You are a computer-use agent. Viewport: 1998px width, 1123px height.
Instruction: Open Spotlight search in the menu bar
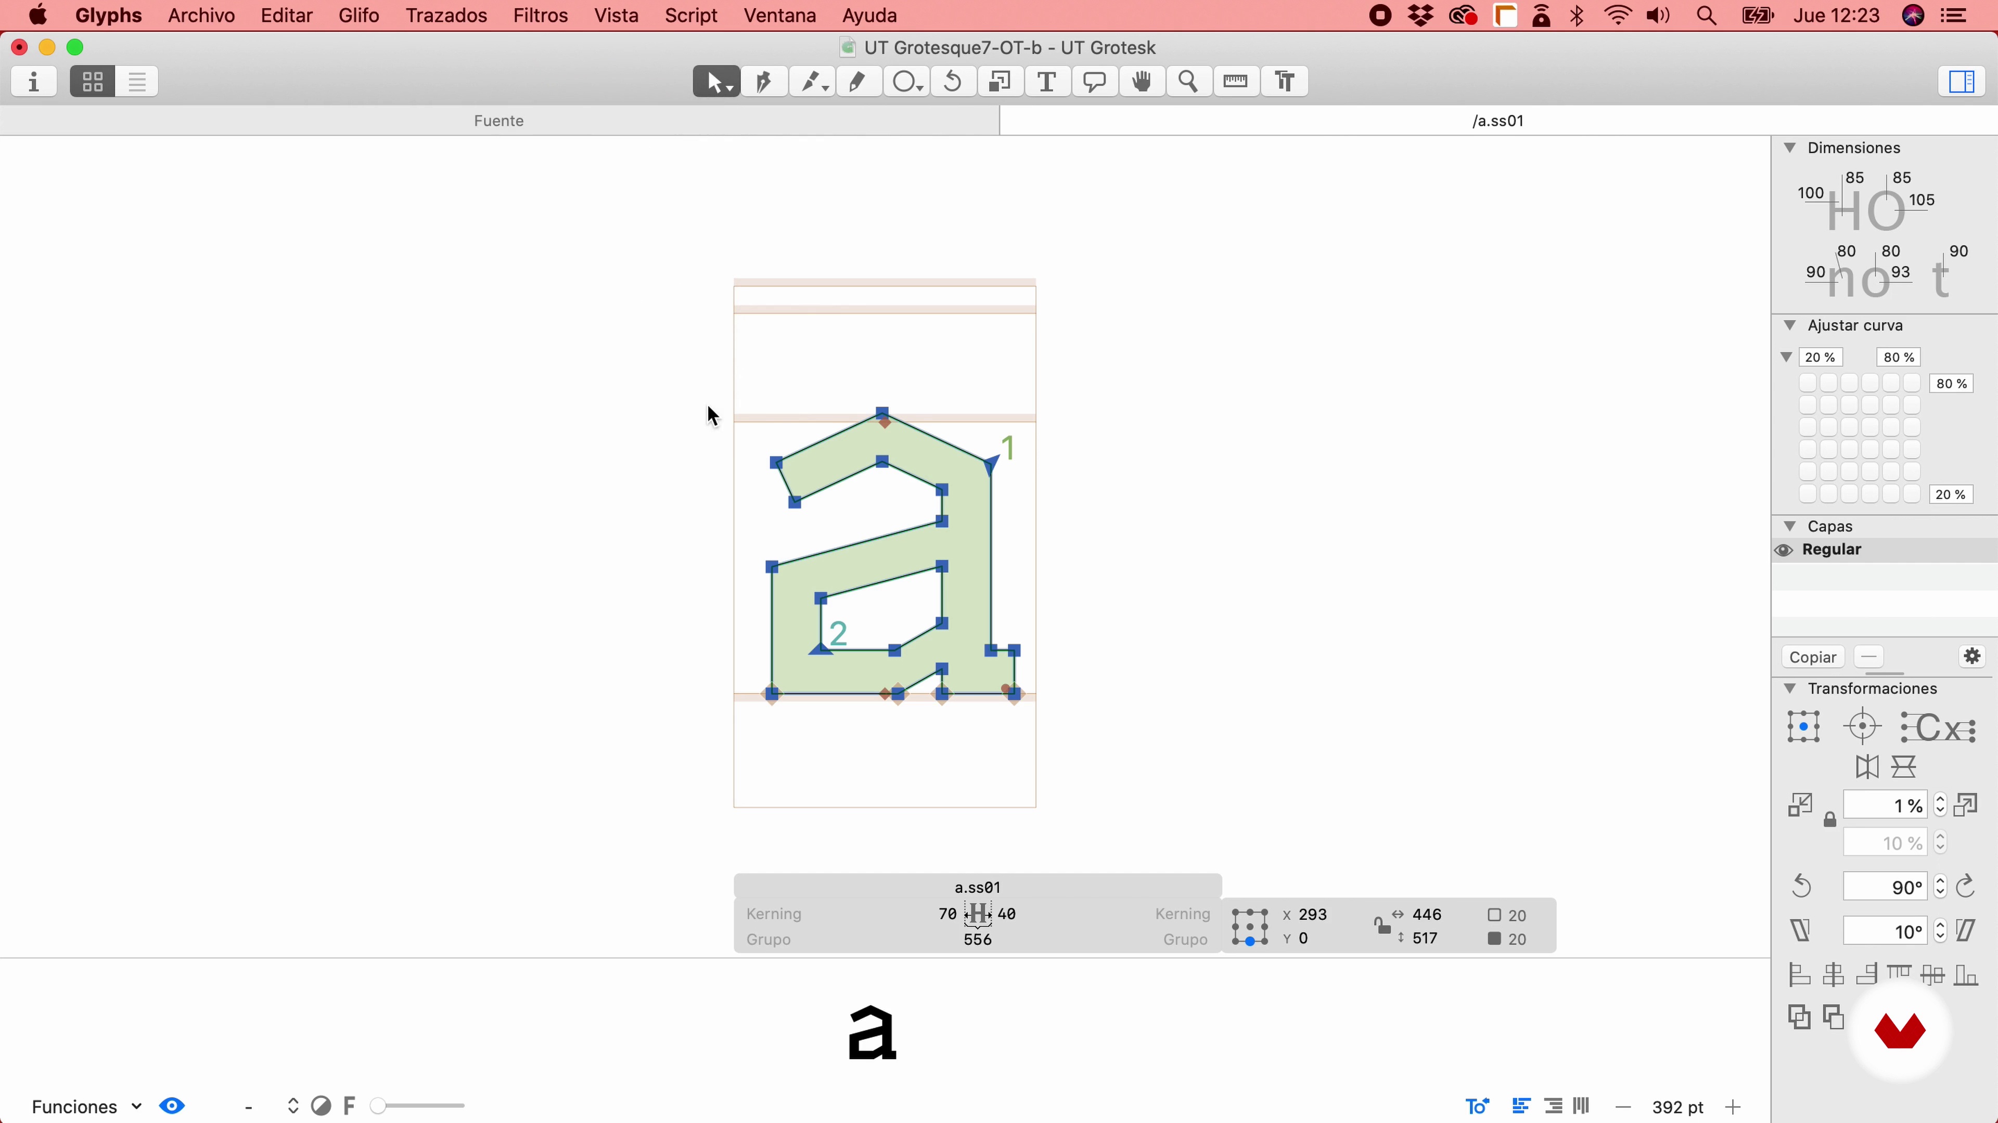(x=1707, y=16)
